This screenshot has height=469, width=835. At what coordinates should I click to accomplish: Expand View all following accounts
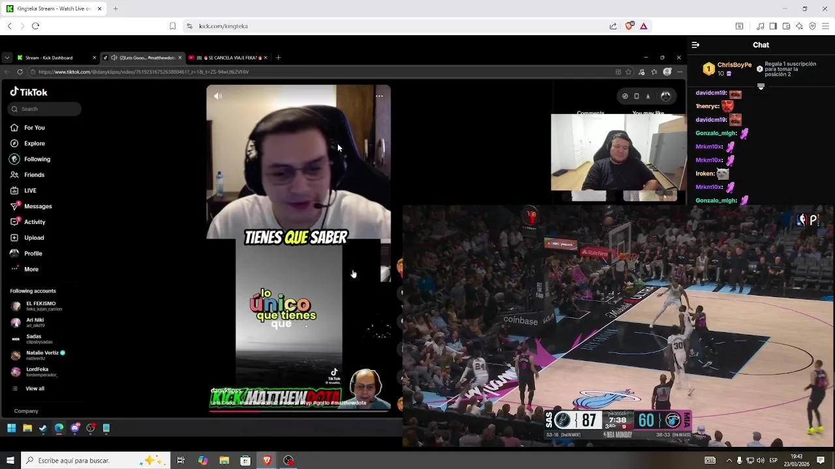point(28,388)
